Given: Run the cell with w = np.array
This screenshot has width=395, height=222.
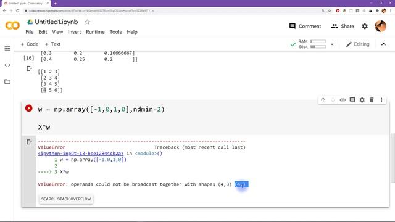Looking at the screenshot, I should click(x=29, y=109).
